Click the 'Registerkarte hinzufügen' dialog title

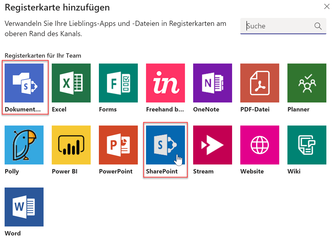tap(57, 7)
